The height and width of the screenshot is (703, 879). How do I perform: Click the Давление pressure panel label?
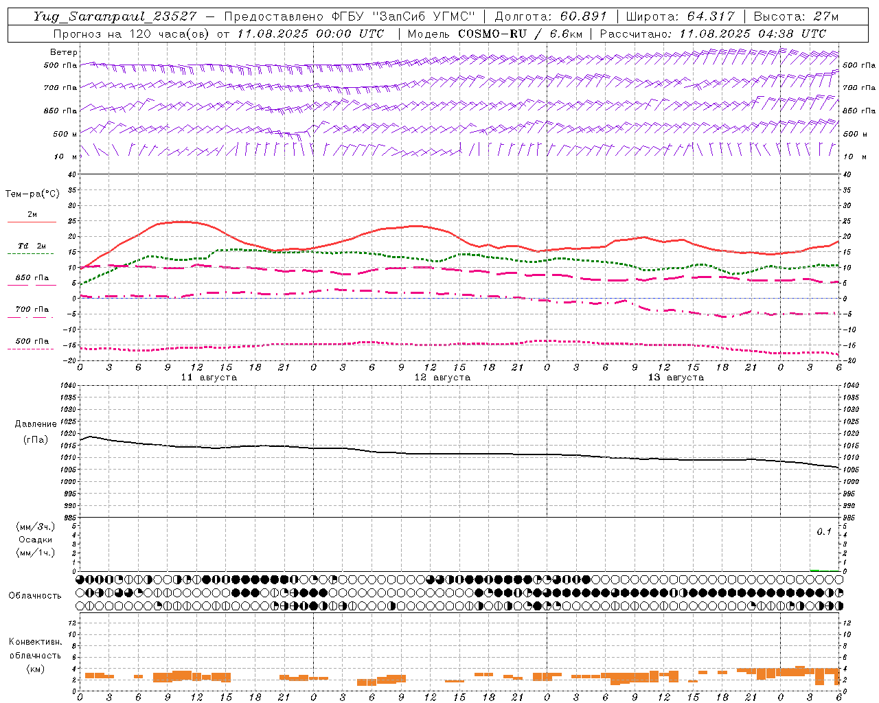36,424
